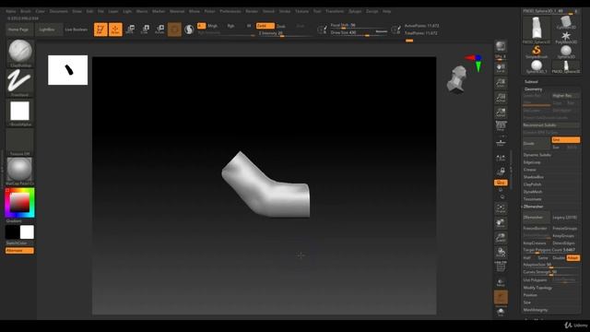Image resolution: width=590 pixels, height=332 pixels.
Task: Click the BPR render sphere icon
Action: click(x=501, y=47)
